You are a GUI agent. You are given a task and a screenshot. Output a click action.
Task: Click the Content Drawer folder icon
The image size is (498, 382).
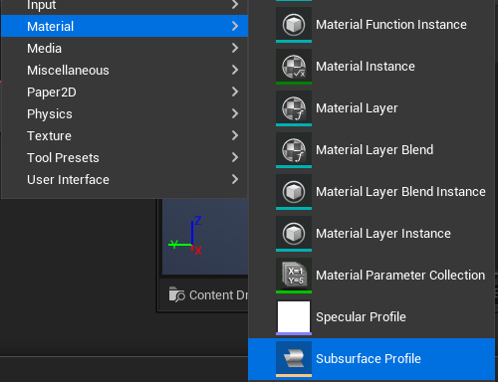coord(176,294)
